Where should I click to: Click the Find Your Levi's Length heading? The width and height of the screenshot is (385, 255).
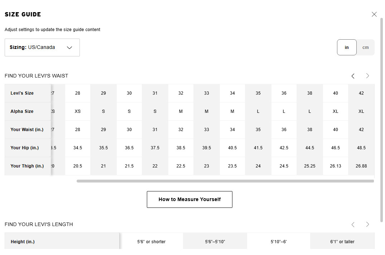click(x=39, y=224)
